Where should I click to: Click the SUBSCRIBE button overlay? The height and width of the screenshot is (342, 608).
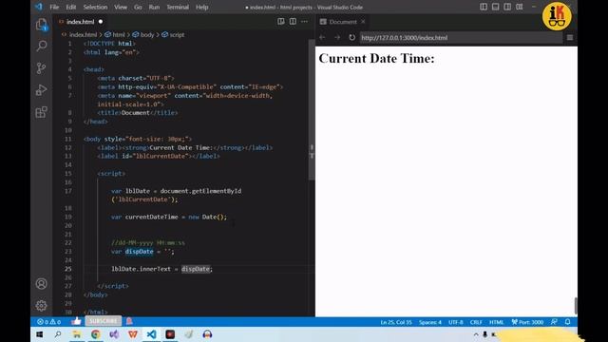tap(104, 321)
